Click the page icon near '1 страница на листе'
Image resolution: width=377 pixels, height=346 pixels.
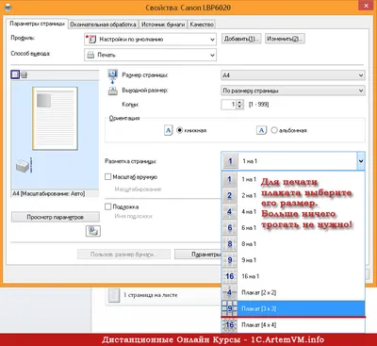[114, 295]
